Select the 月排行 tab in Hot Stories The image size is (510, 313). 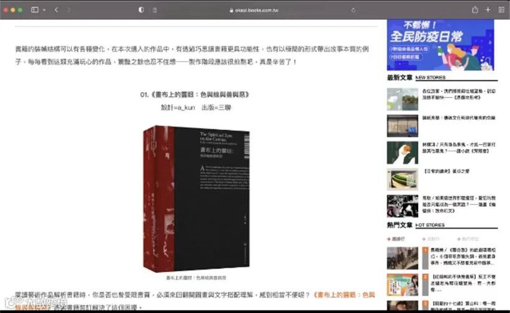[431, 239]
